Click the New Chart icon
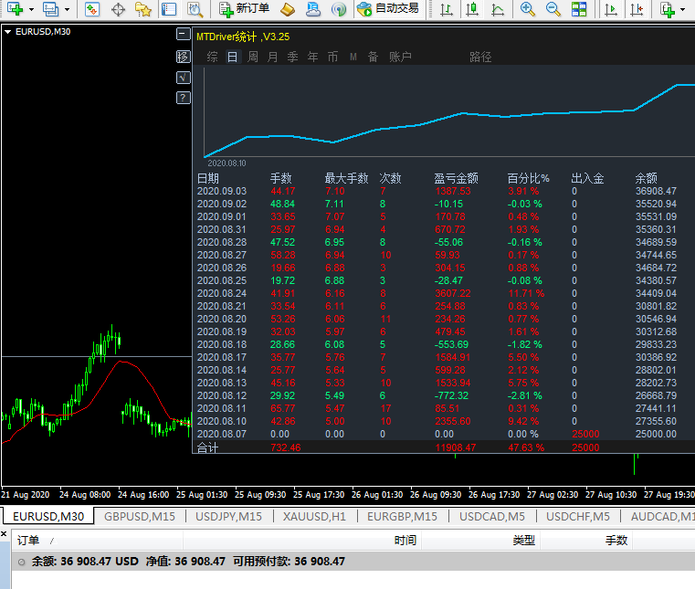Viewport: 695px width, 589px height. (15, 9)
